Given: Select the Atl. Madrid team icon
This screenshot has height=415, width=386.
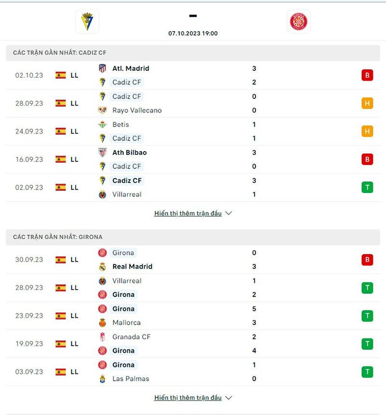Looking at the screenshot, I should coord(103,68).
